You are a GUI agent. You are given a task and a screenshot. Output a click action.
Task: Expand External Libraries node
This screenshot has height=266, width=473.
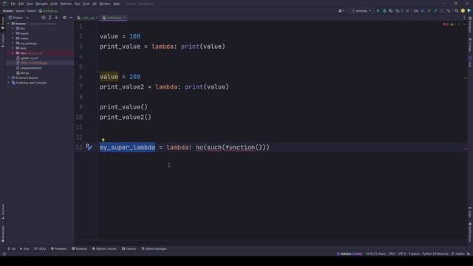9,78
